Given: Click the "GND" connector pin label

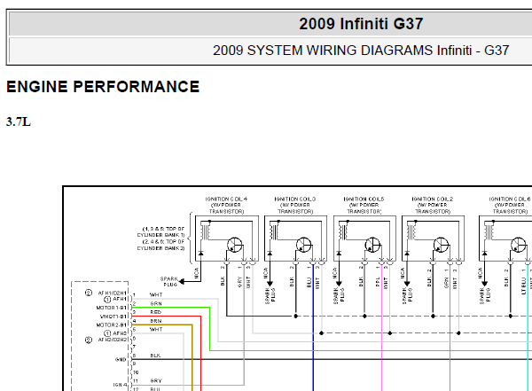Looking at the screenshot, I should click(121, 359).
